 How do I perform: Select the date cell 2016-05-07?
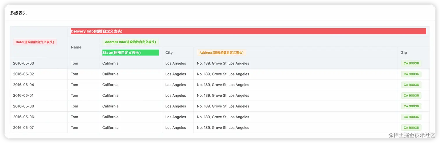24,128
